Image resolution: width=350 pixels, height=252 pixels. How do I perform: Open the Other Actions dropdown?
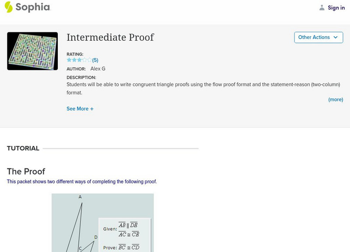318,37
